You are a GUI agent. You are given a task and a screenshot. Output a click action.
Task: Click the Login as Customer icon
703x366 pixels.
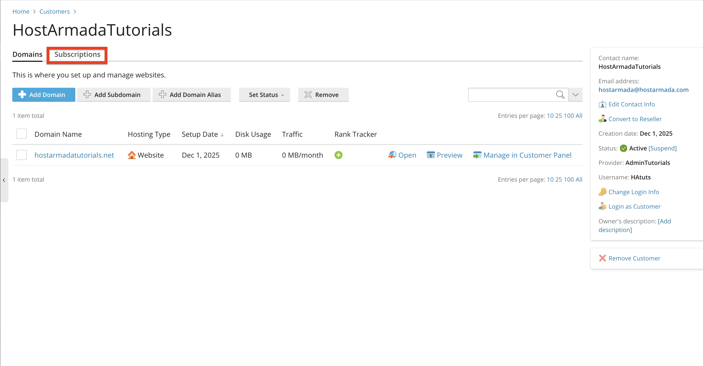[x=603, y=206]
